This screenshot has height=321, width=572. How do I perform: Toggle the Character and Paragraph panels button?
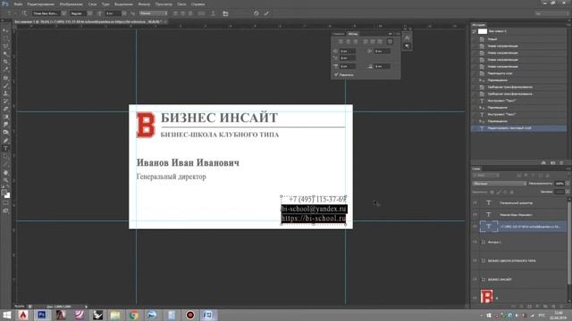click(x=225, y=13)
